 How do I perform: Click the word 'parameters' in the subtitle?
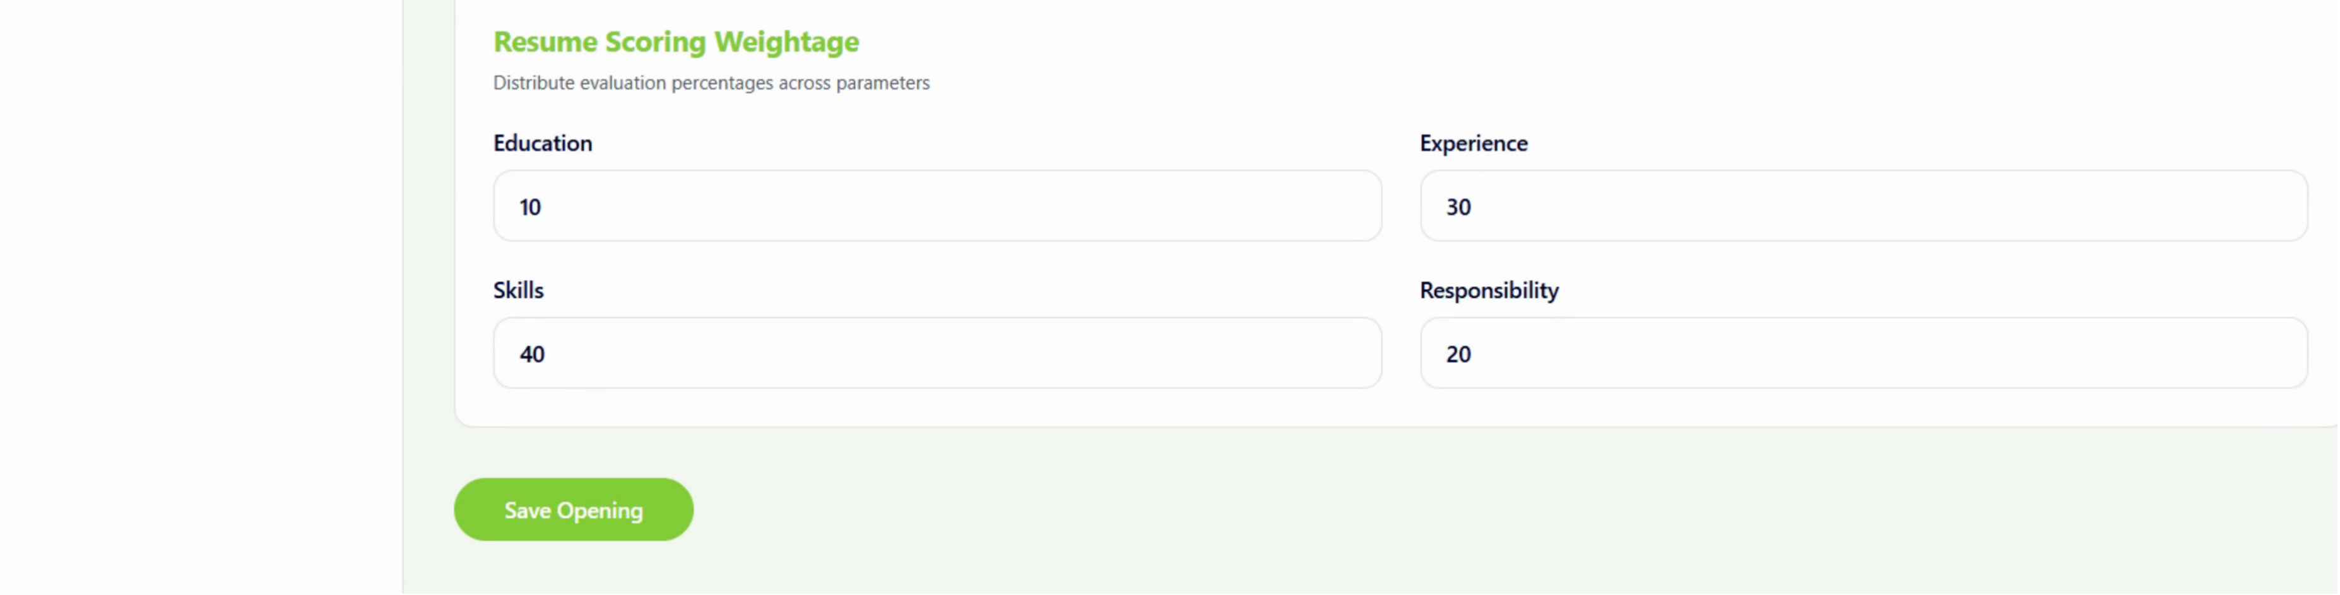click(x=882, y=83)
